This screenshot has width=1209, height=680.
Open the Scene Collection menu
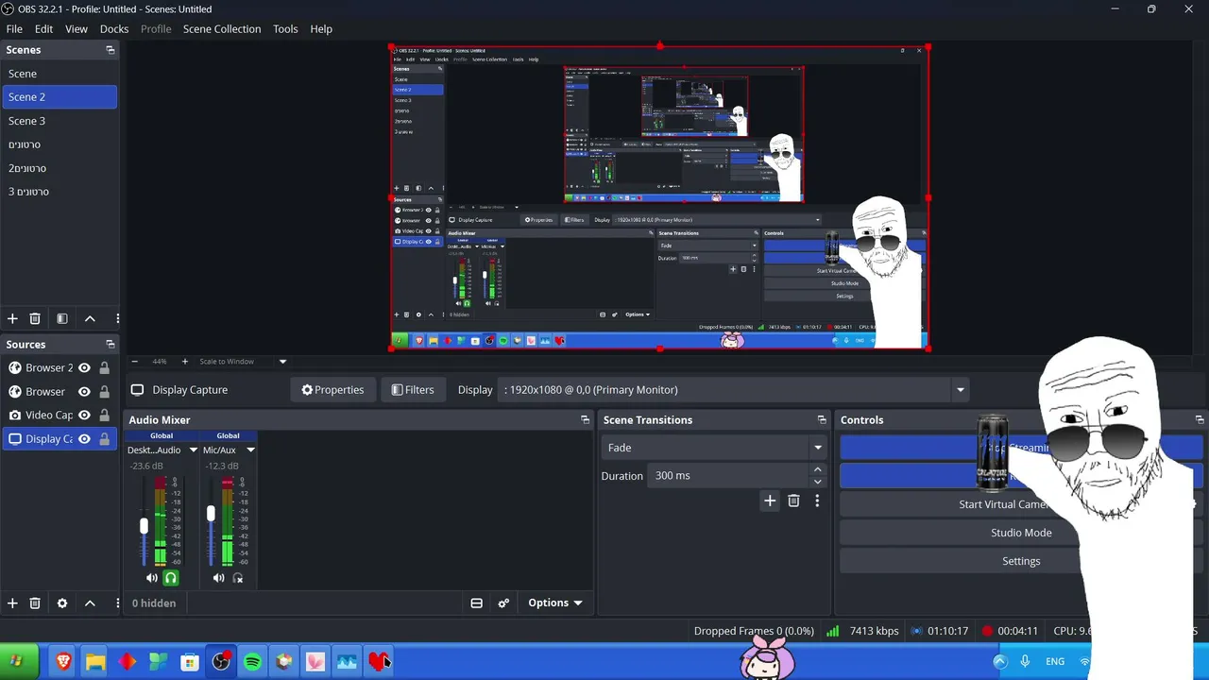222,29
